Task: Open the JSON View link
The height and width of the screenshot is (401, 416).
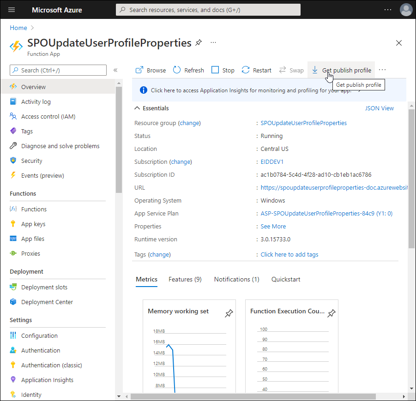Action: 379,108
